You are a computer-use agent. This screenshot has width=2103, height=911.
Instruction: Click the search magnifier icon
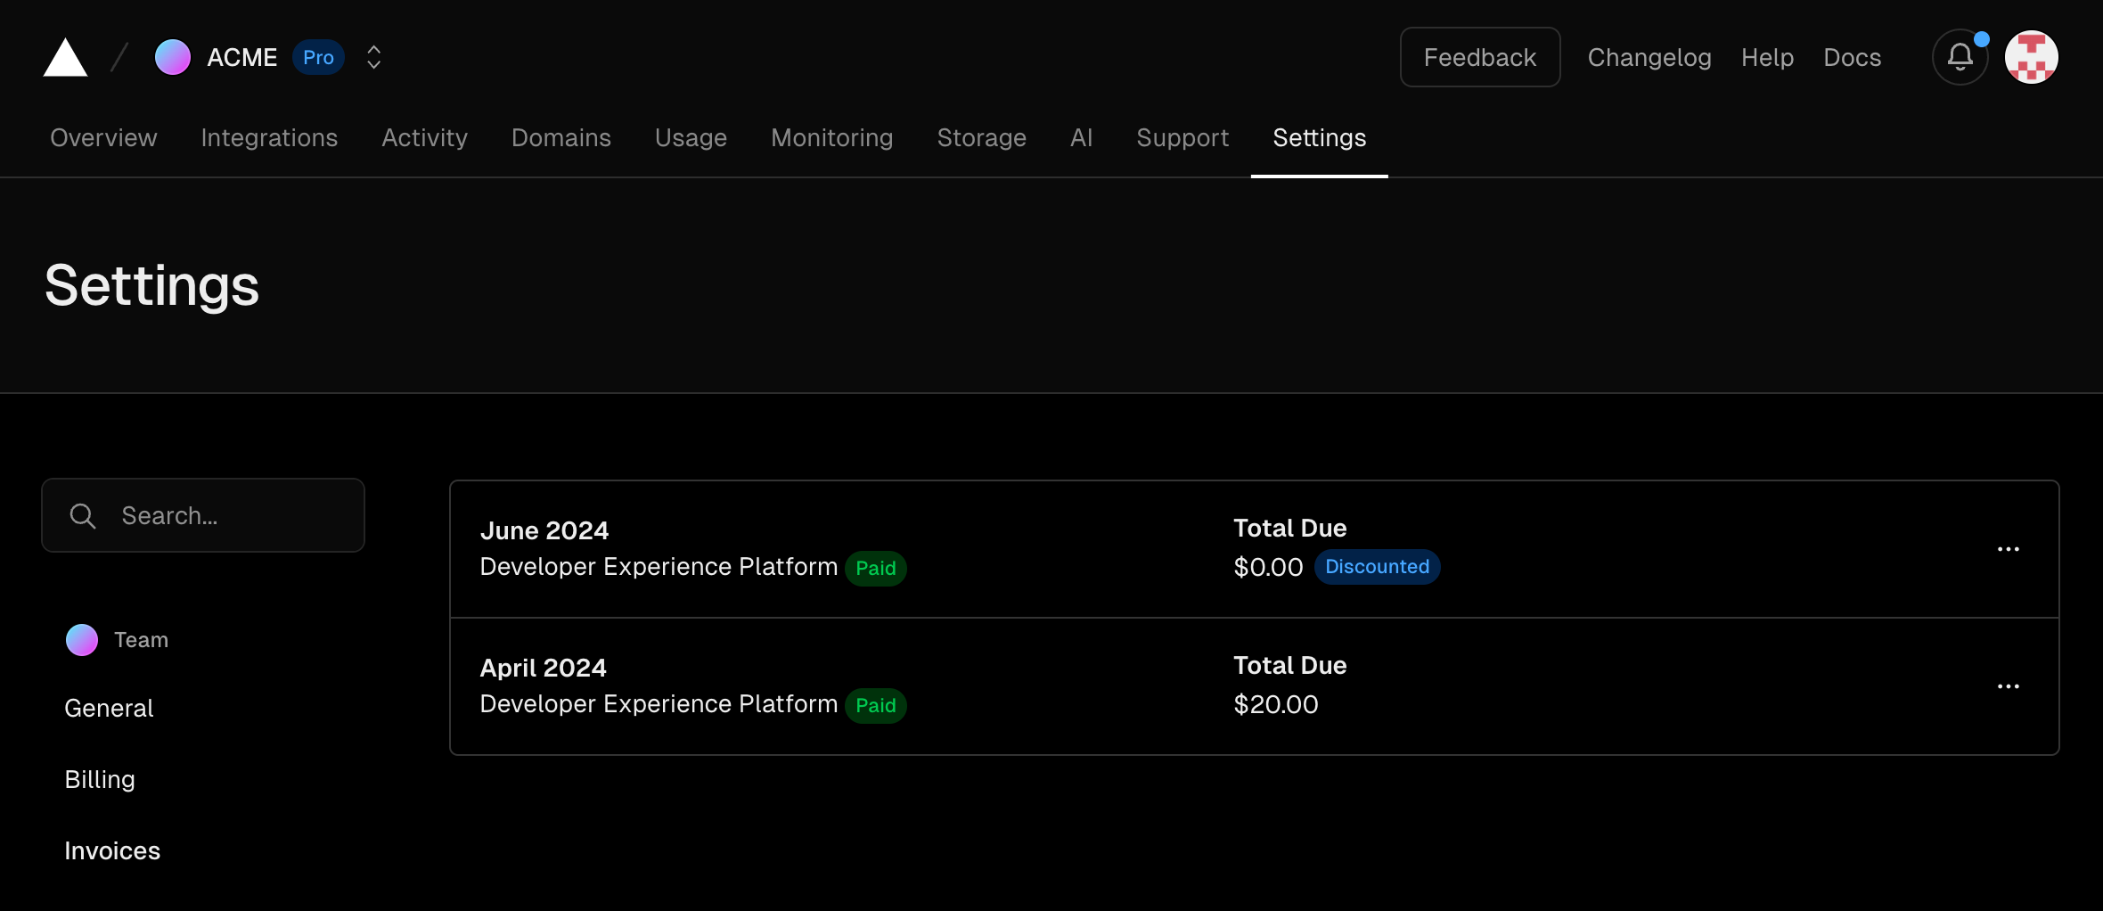(x=83, y=516)
